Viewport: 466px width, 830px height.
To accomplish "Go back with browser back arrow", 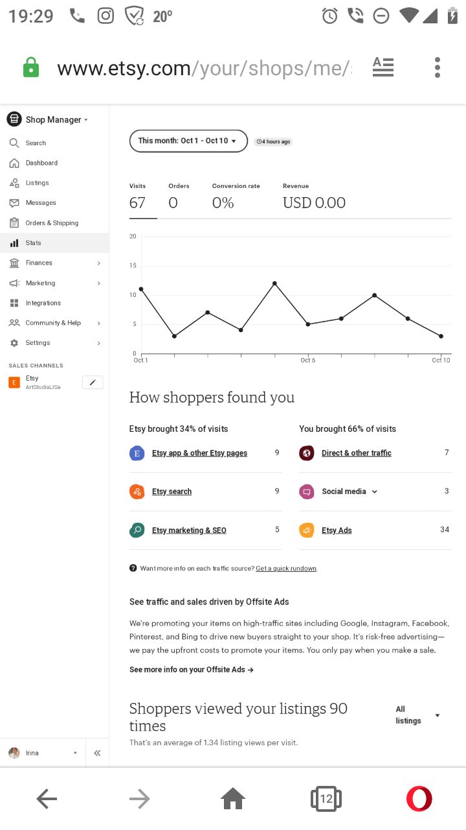I will tap(47, 799).
